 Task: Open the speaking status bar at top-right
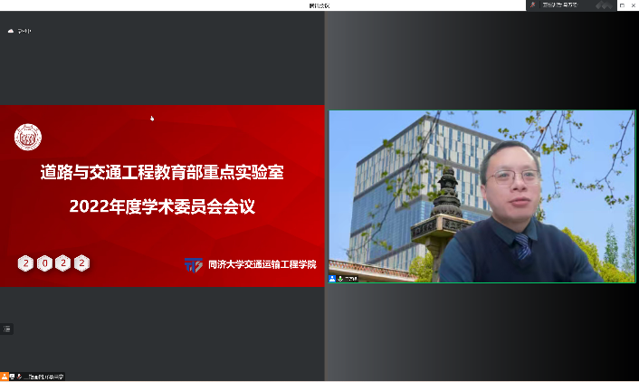click(561, 5)
